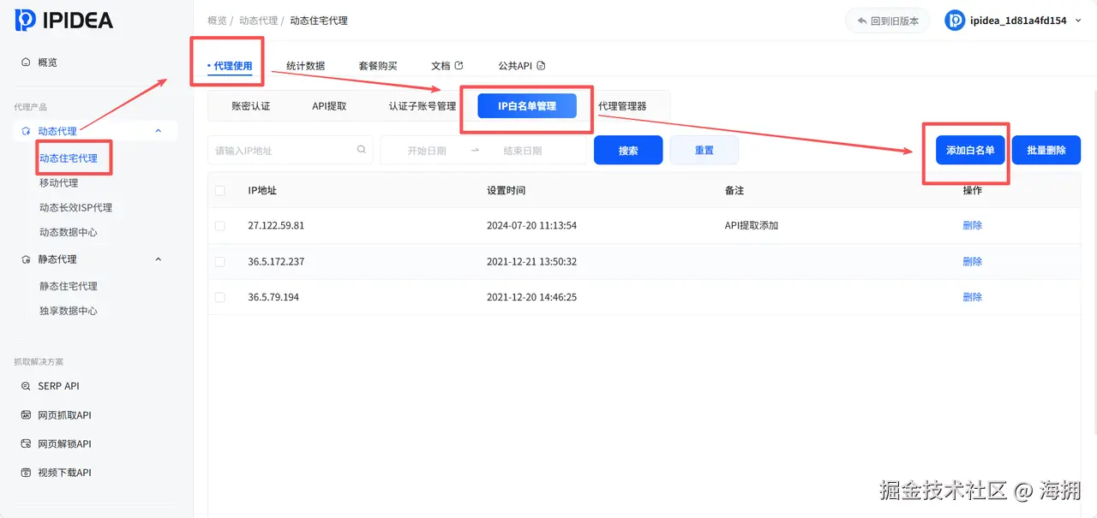
Task: Check the checkbox for IP 27.122.59.81
Action: (x=219, y=226)
